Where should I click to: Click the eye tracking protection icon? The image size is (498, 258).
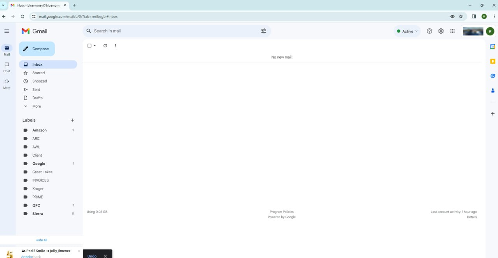pyautogui.click(x=452, y=16)
